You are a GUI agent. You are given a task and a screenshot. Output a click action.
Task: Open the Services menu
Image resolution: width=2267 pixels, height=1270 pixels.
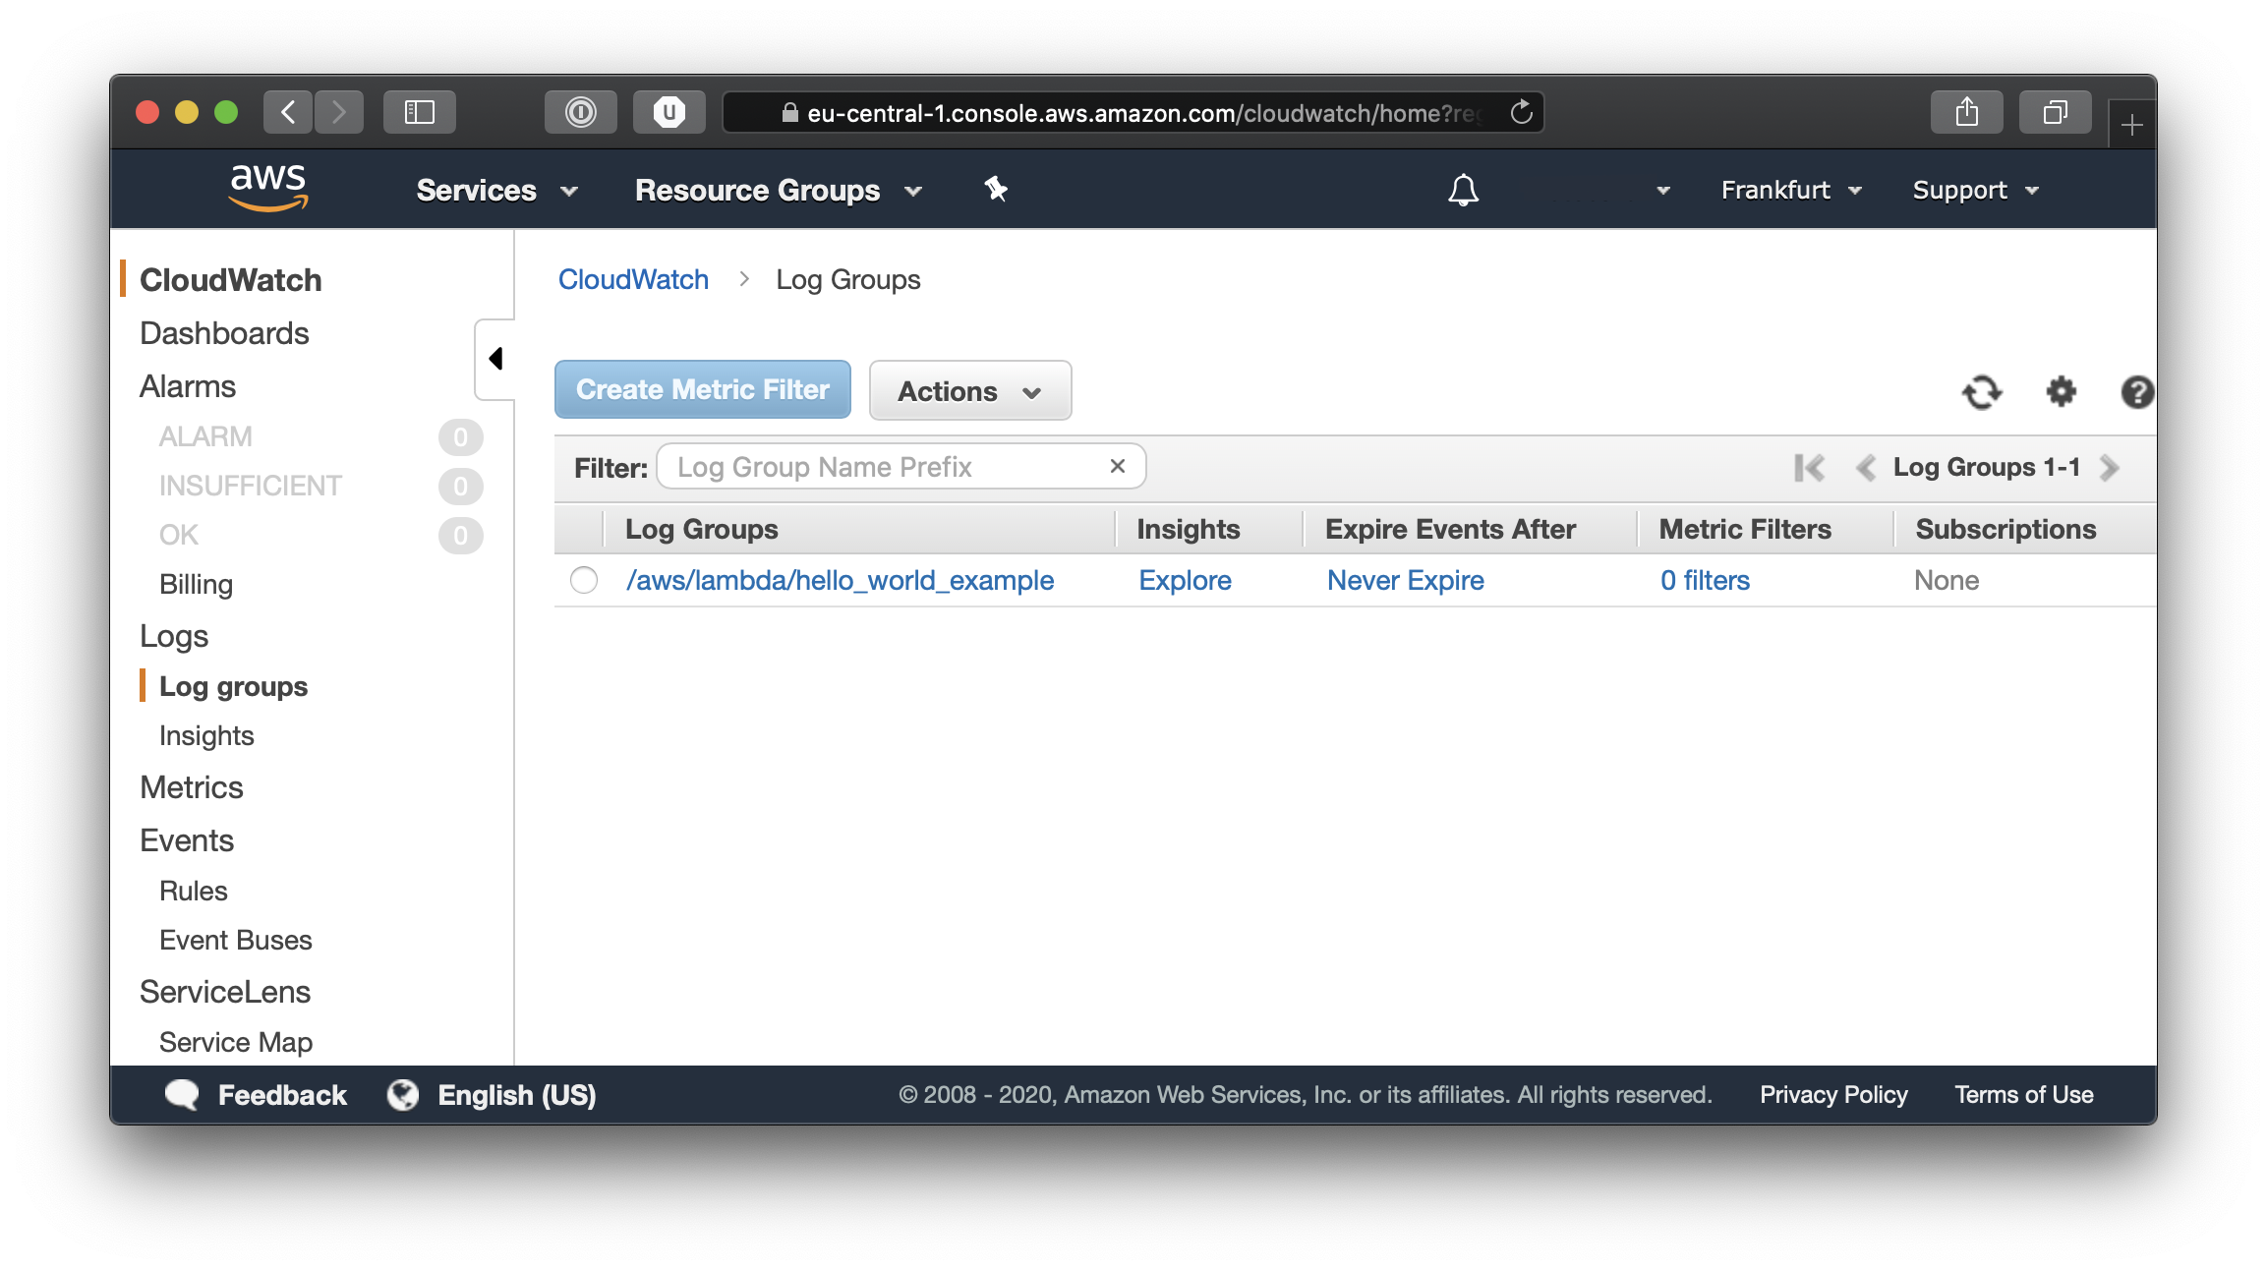[495, 190]
